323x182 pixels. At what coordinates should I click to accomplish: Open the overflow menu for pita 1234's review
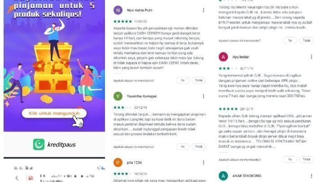point(204,163)
